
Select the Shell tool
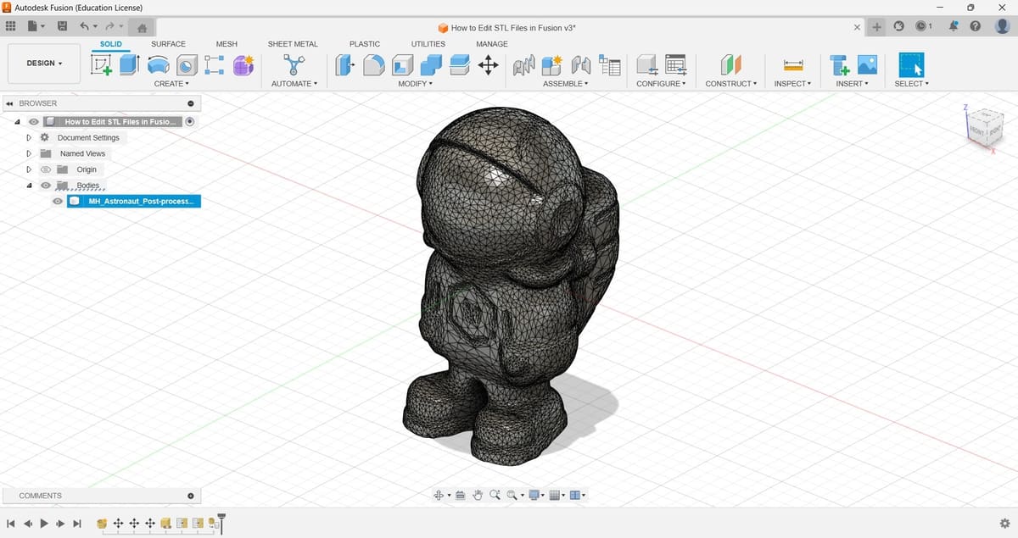coord(402,64)
